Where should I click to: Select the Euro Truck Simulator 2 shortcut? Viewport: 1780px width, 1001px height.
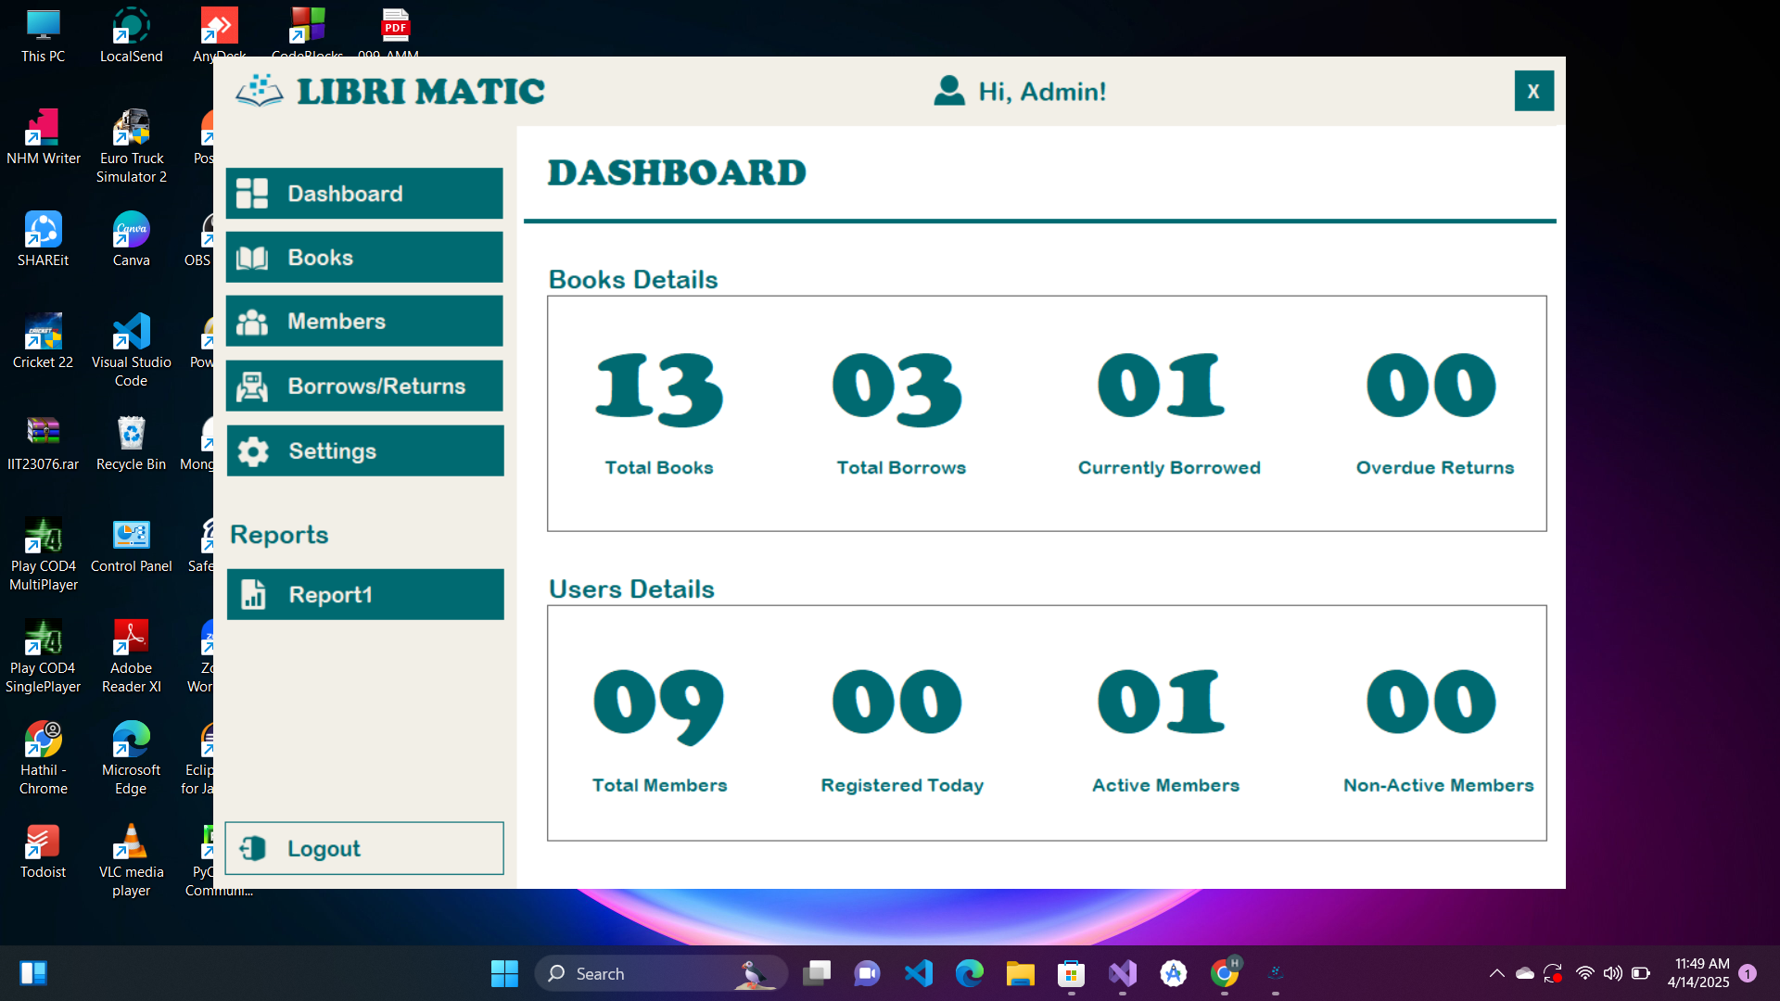pyautogui.click(x=132, y=147)
